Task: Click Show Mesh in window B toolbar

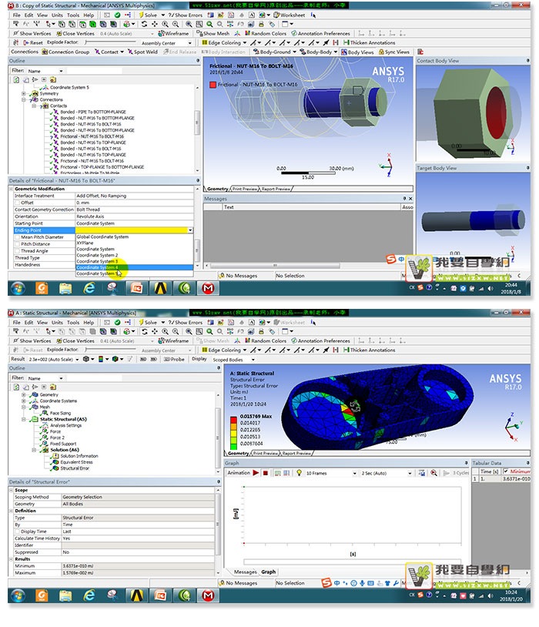Action: tap(213, 34)
